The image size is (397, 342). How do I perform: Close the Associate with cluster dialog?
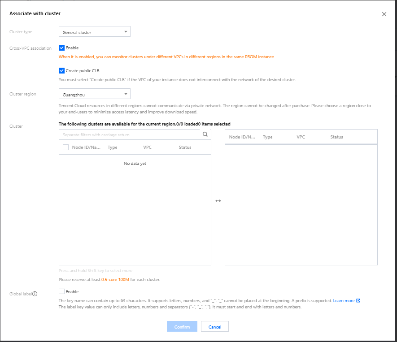pos(384,14)
